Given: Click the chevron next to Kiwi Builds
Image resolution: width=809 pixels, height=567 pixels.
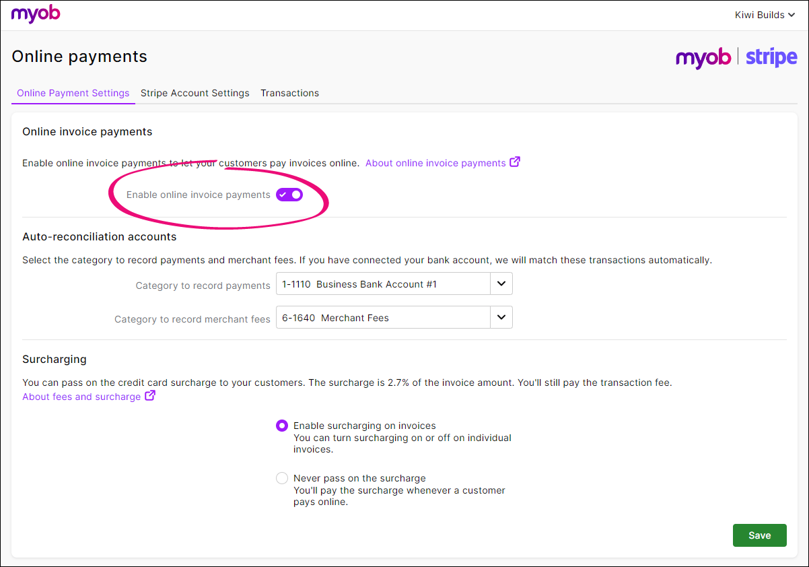Looking at the screenshot, I should (x=792, y=14).
